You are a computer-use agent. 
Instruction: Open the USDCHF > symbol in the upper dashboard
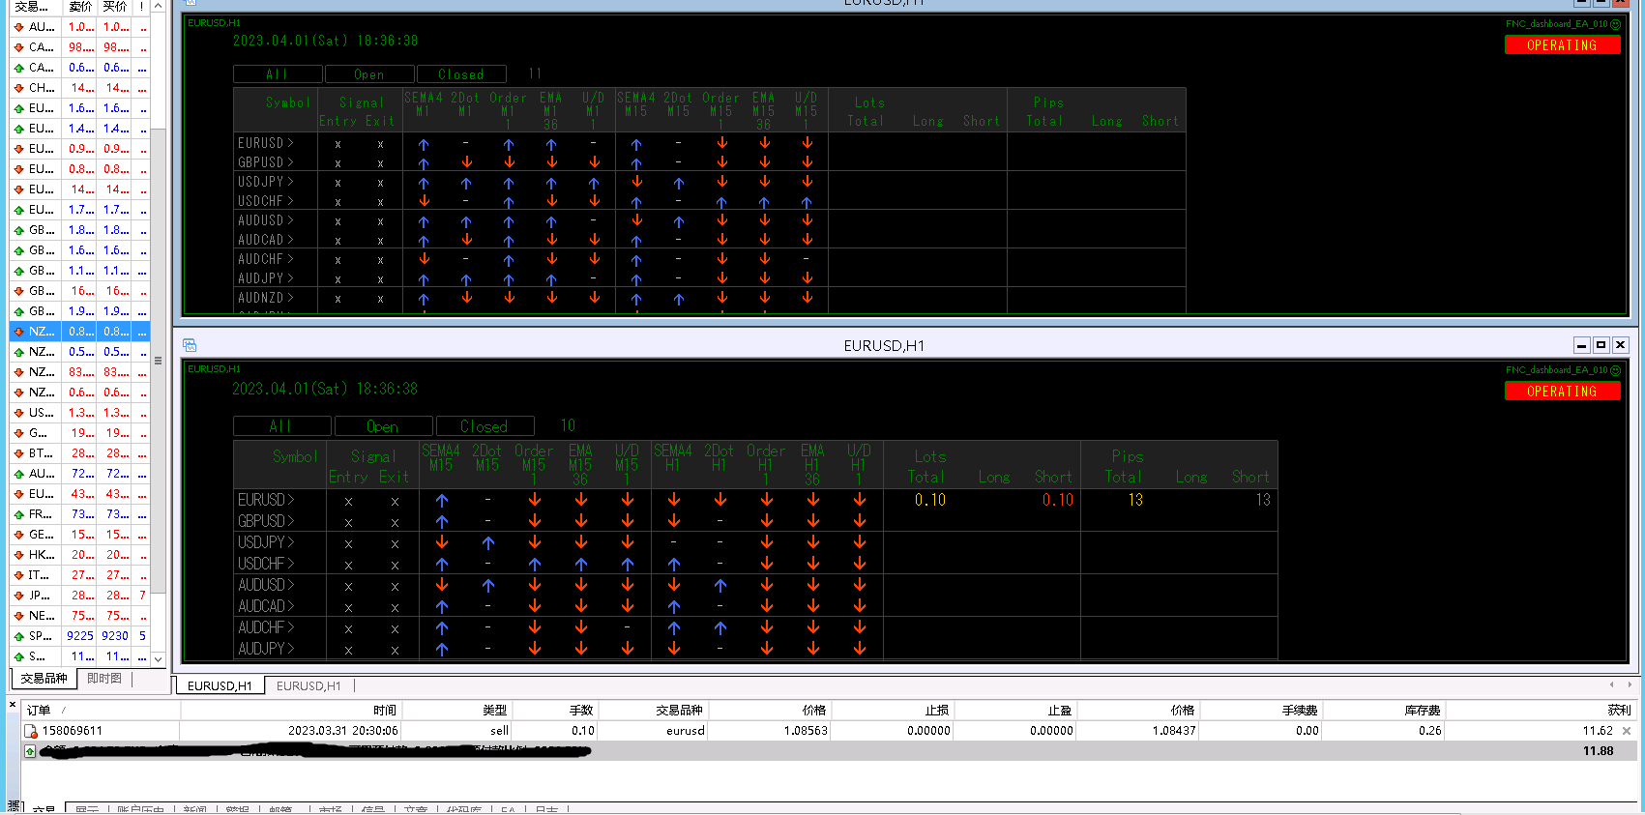(266, 201)
